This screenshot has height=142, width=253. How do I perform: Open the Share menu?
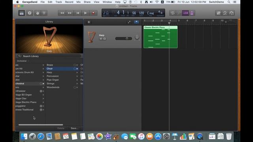pyautogui.click(x=87, y=2)
